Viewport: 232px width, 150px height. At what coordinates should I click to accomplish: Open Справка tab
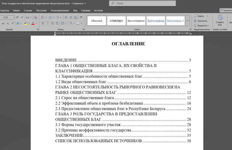pyautogui.click(x=86, y=11)
